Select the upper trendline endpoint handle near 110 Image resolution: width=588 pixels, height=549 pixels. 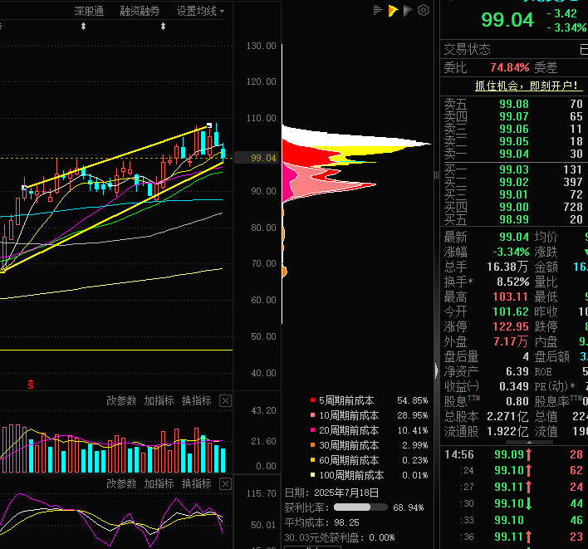(209, 125)
